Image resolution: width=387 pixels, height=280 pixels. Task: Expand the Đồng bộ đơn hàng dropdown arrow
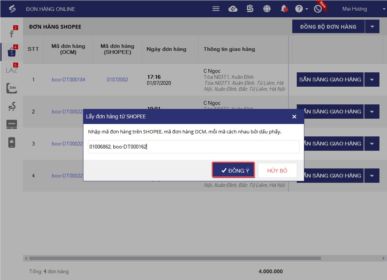(x=372, y=27)
